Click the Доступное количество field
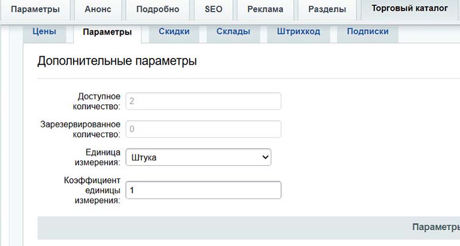460x246 pixels. pos(204,101)
